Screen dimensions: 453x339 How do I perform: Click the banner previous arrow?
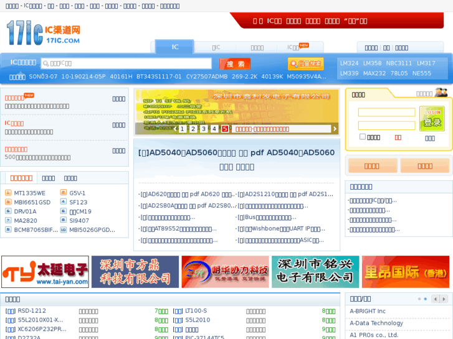[175, 129]
